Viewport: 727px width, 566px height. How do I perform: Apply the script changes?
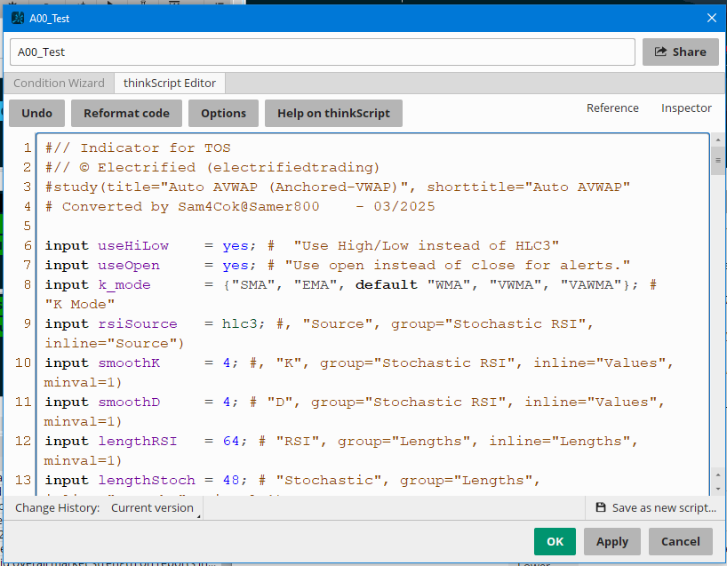612,541
